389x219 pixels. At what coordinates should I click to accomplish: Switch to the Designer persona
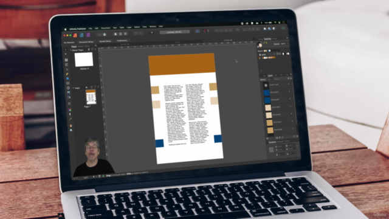(81, 35)
